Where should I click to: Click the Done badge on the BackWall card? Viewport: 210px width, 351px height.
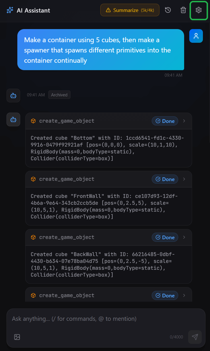(x=165, y=237)
